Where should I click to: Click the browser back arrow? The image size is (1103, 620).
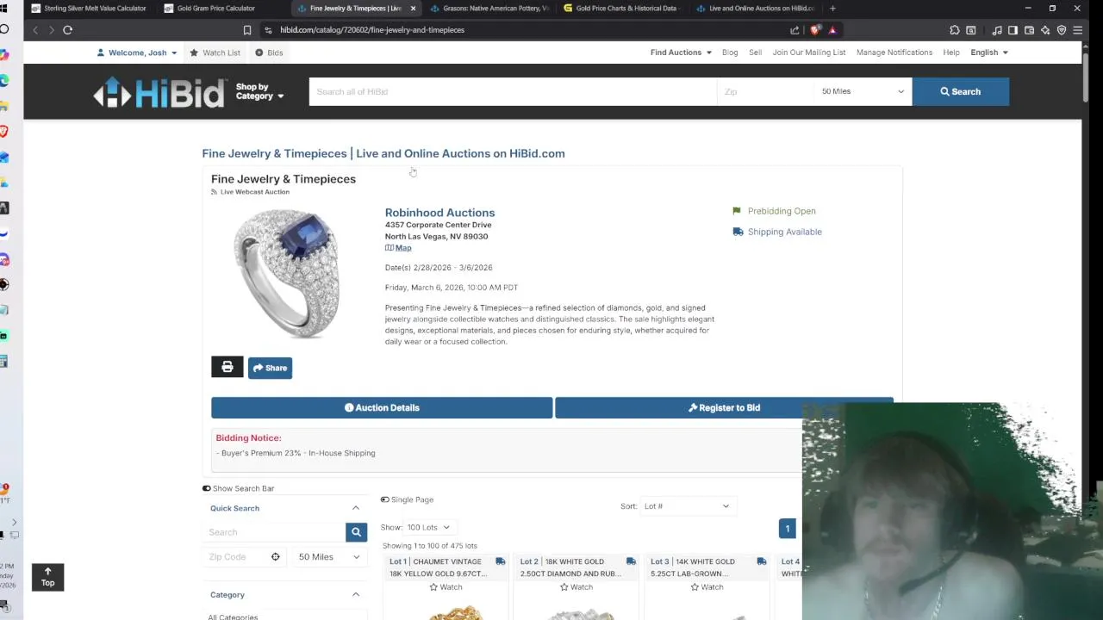tap(35, 30)
